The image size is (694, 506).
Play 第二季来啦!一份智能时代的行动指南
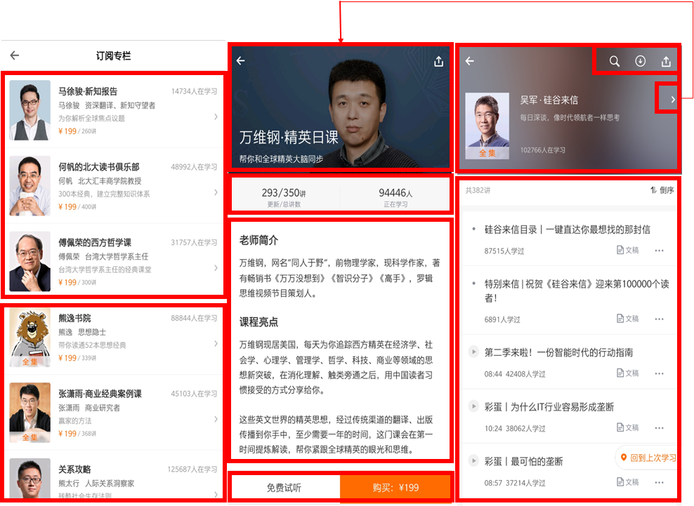[x=473, y=352]
